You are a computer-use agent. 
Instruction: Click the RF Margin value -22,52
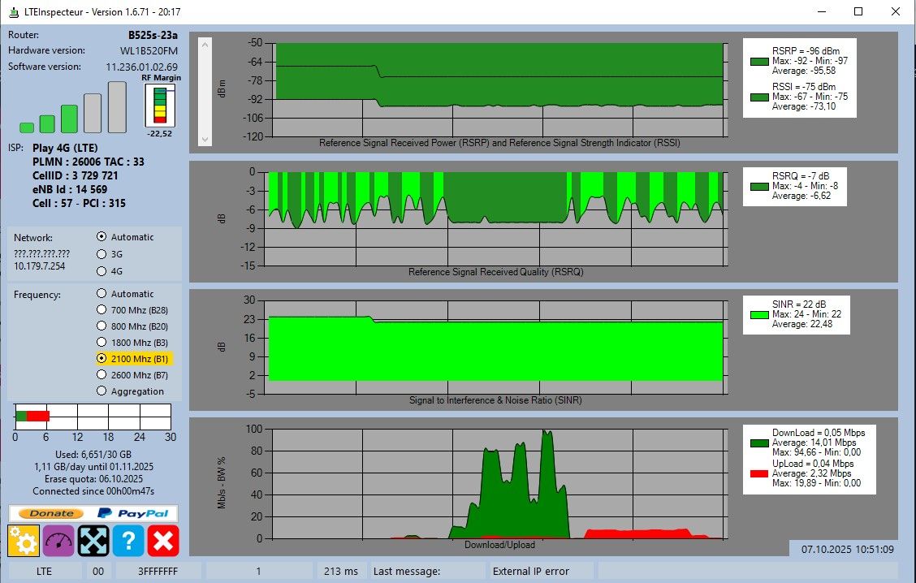[160, 134]
